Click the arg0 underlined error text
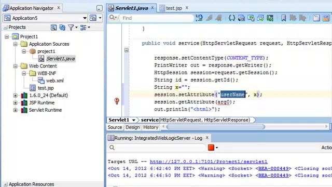The width and height of the screenshot is (332, 187). 224,102
